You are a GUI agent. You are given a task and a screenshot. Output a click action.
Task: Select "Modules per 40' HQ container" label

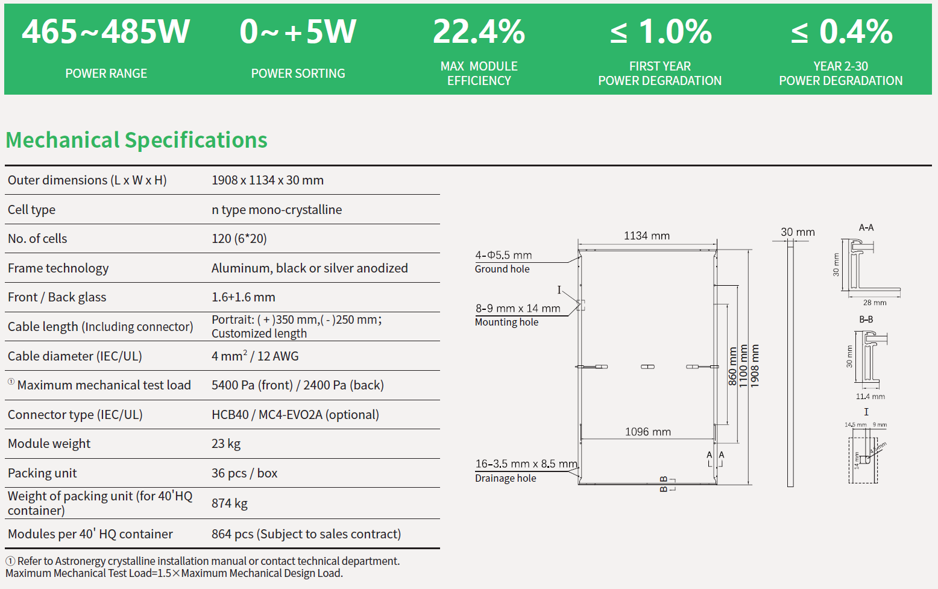[x=90, y=534]
